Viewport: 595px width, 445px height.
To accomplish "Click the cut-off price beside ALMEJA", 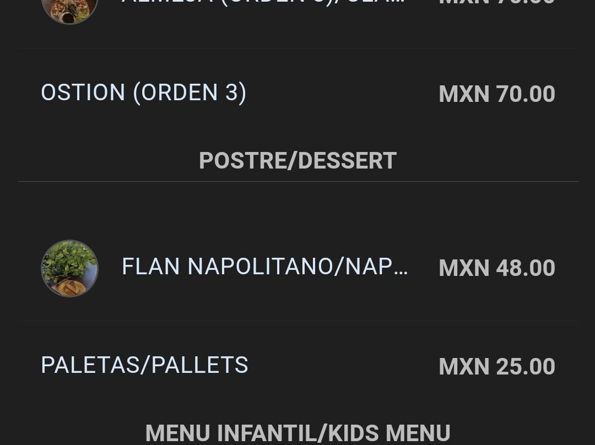I will coord(496,3).
